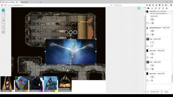The width and height of the screenshot is (173, 97).
Task: Click the roll result 19 in chat
Action: point(152,35)
